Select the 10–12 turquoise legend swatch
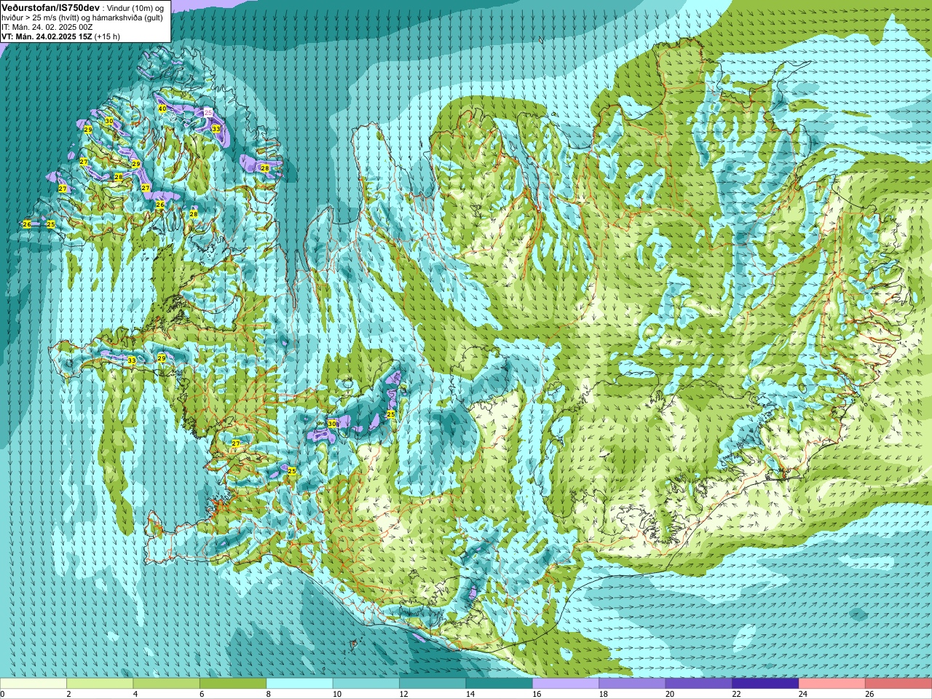Viewport: 932px width, 699px height. 366,683
